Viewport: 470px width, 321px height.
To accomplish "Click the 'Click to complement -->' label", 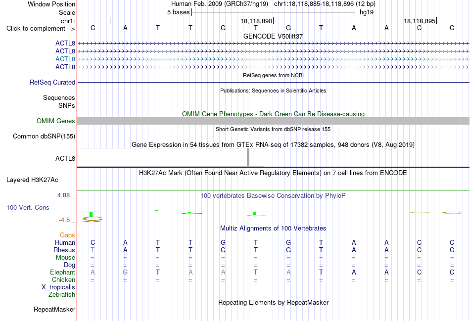I will point(41,29).
